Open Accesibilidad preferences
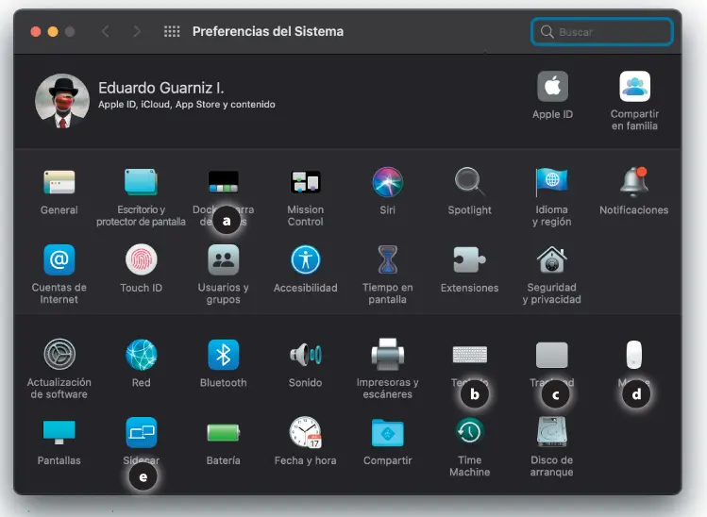707x517 pixels. coord(305,259)
